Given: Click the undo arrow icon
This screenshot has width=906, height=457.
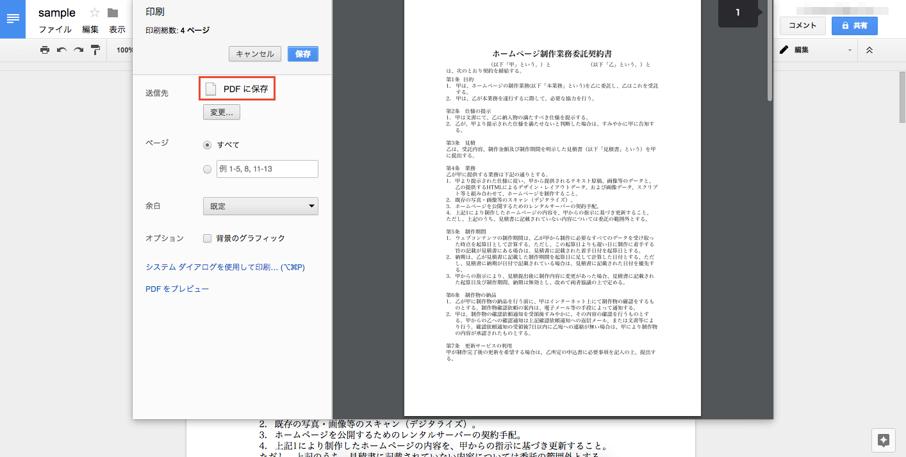Looking at the screenshot, I should tap(62, 50).
